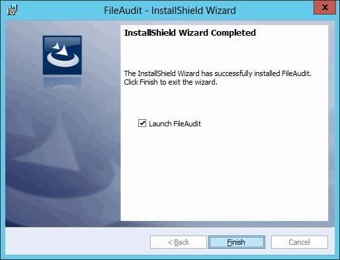Viewport: 340px width, 260px height.
Task: Uncheck the Launch FileAudit checkbox
Action: tap(142, 123)
